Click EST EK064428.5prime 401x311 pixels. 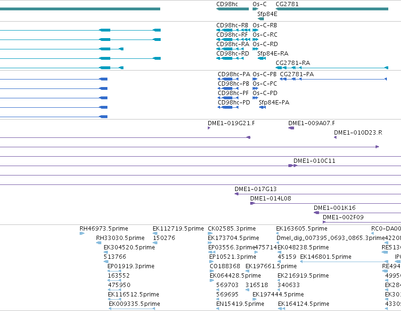235,276
